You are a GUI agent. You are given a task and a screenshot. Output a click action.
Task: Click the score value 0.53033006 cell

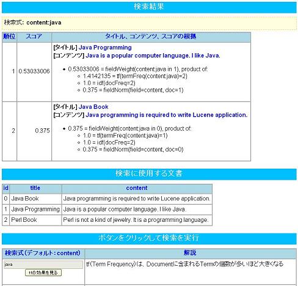[x=34, y=71]
